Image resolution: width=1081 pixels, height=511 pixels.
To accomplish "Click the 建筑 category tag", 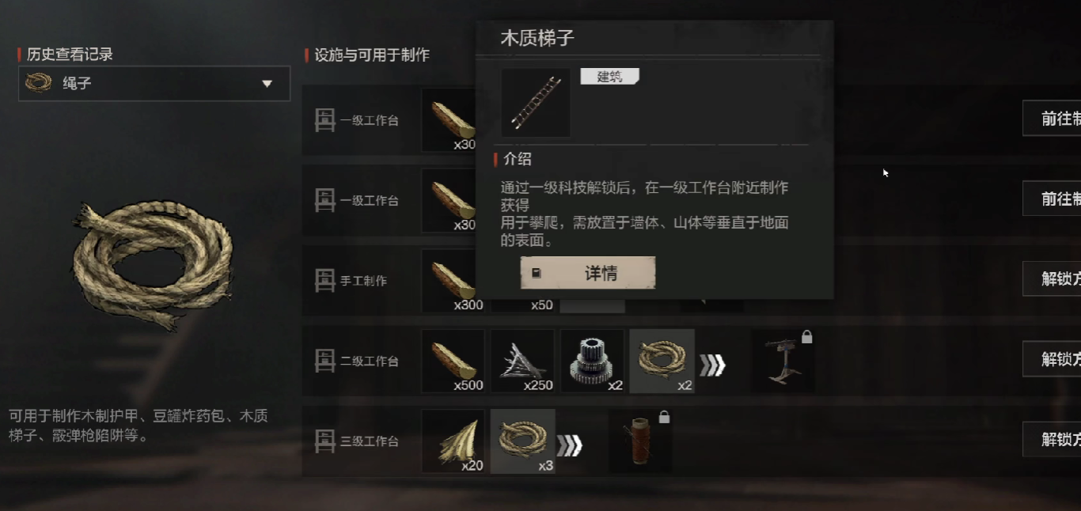I will click(609, 77).
